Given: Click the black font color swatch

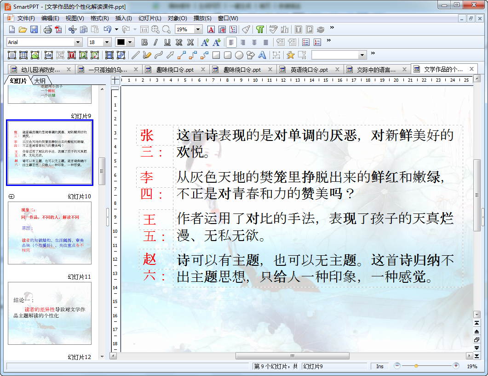Looking at the screenshot, I should pos(121,42).
